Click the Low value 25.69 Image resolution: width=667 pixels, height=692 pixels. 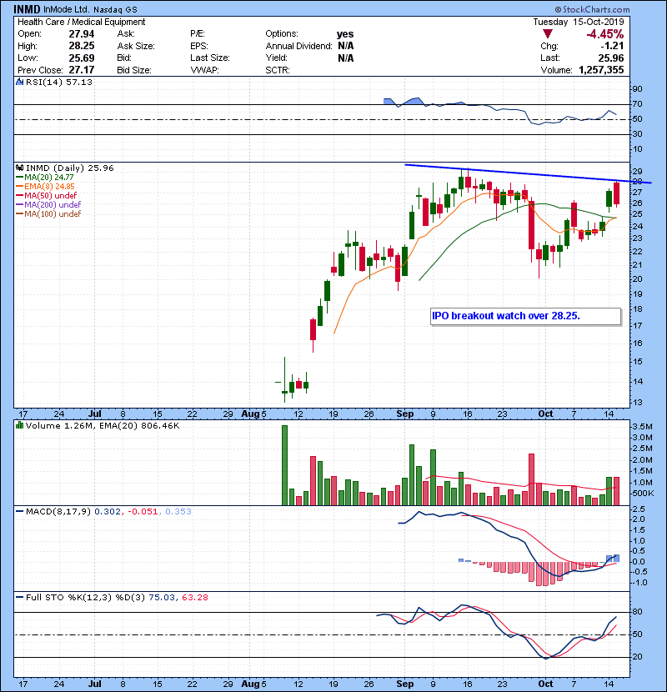coord(82,58)
